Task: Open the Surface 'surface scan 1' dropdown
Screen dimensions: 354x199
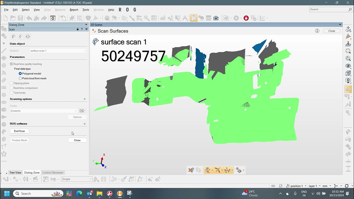Action: point(58,51)
